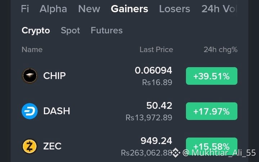Select the Crypto sub-tab
259x162 pixels.
(x=36, y=31)
